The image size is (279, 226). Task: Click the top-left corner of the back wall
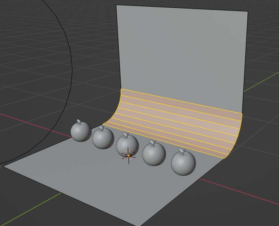pyautogui.click(x=116, y=5)
